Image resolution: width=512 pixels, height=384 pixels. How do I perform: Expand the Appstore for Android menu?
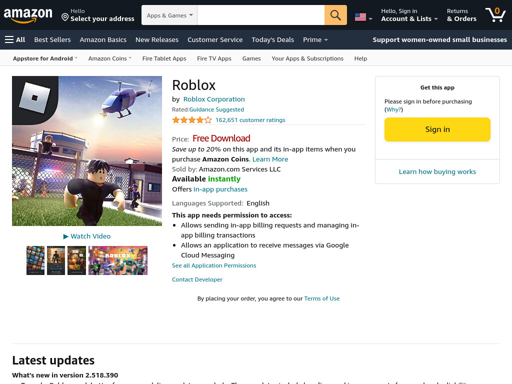[45, 58]
